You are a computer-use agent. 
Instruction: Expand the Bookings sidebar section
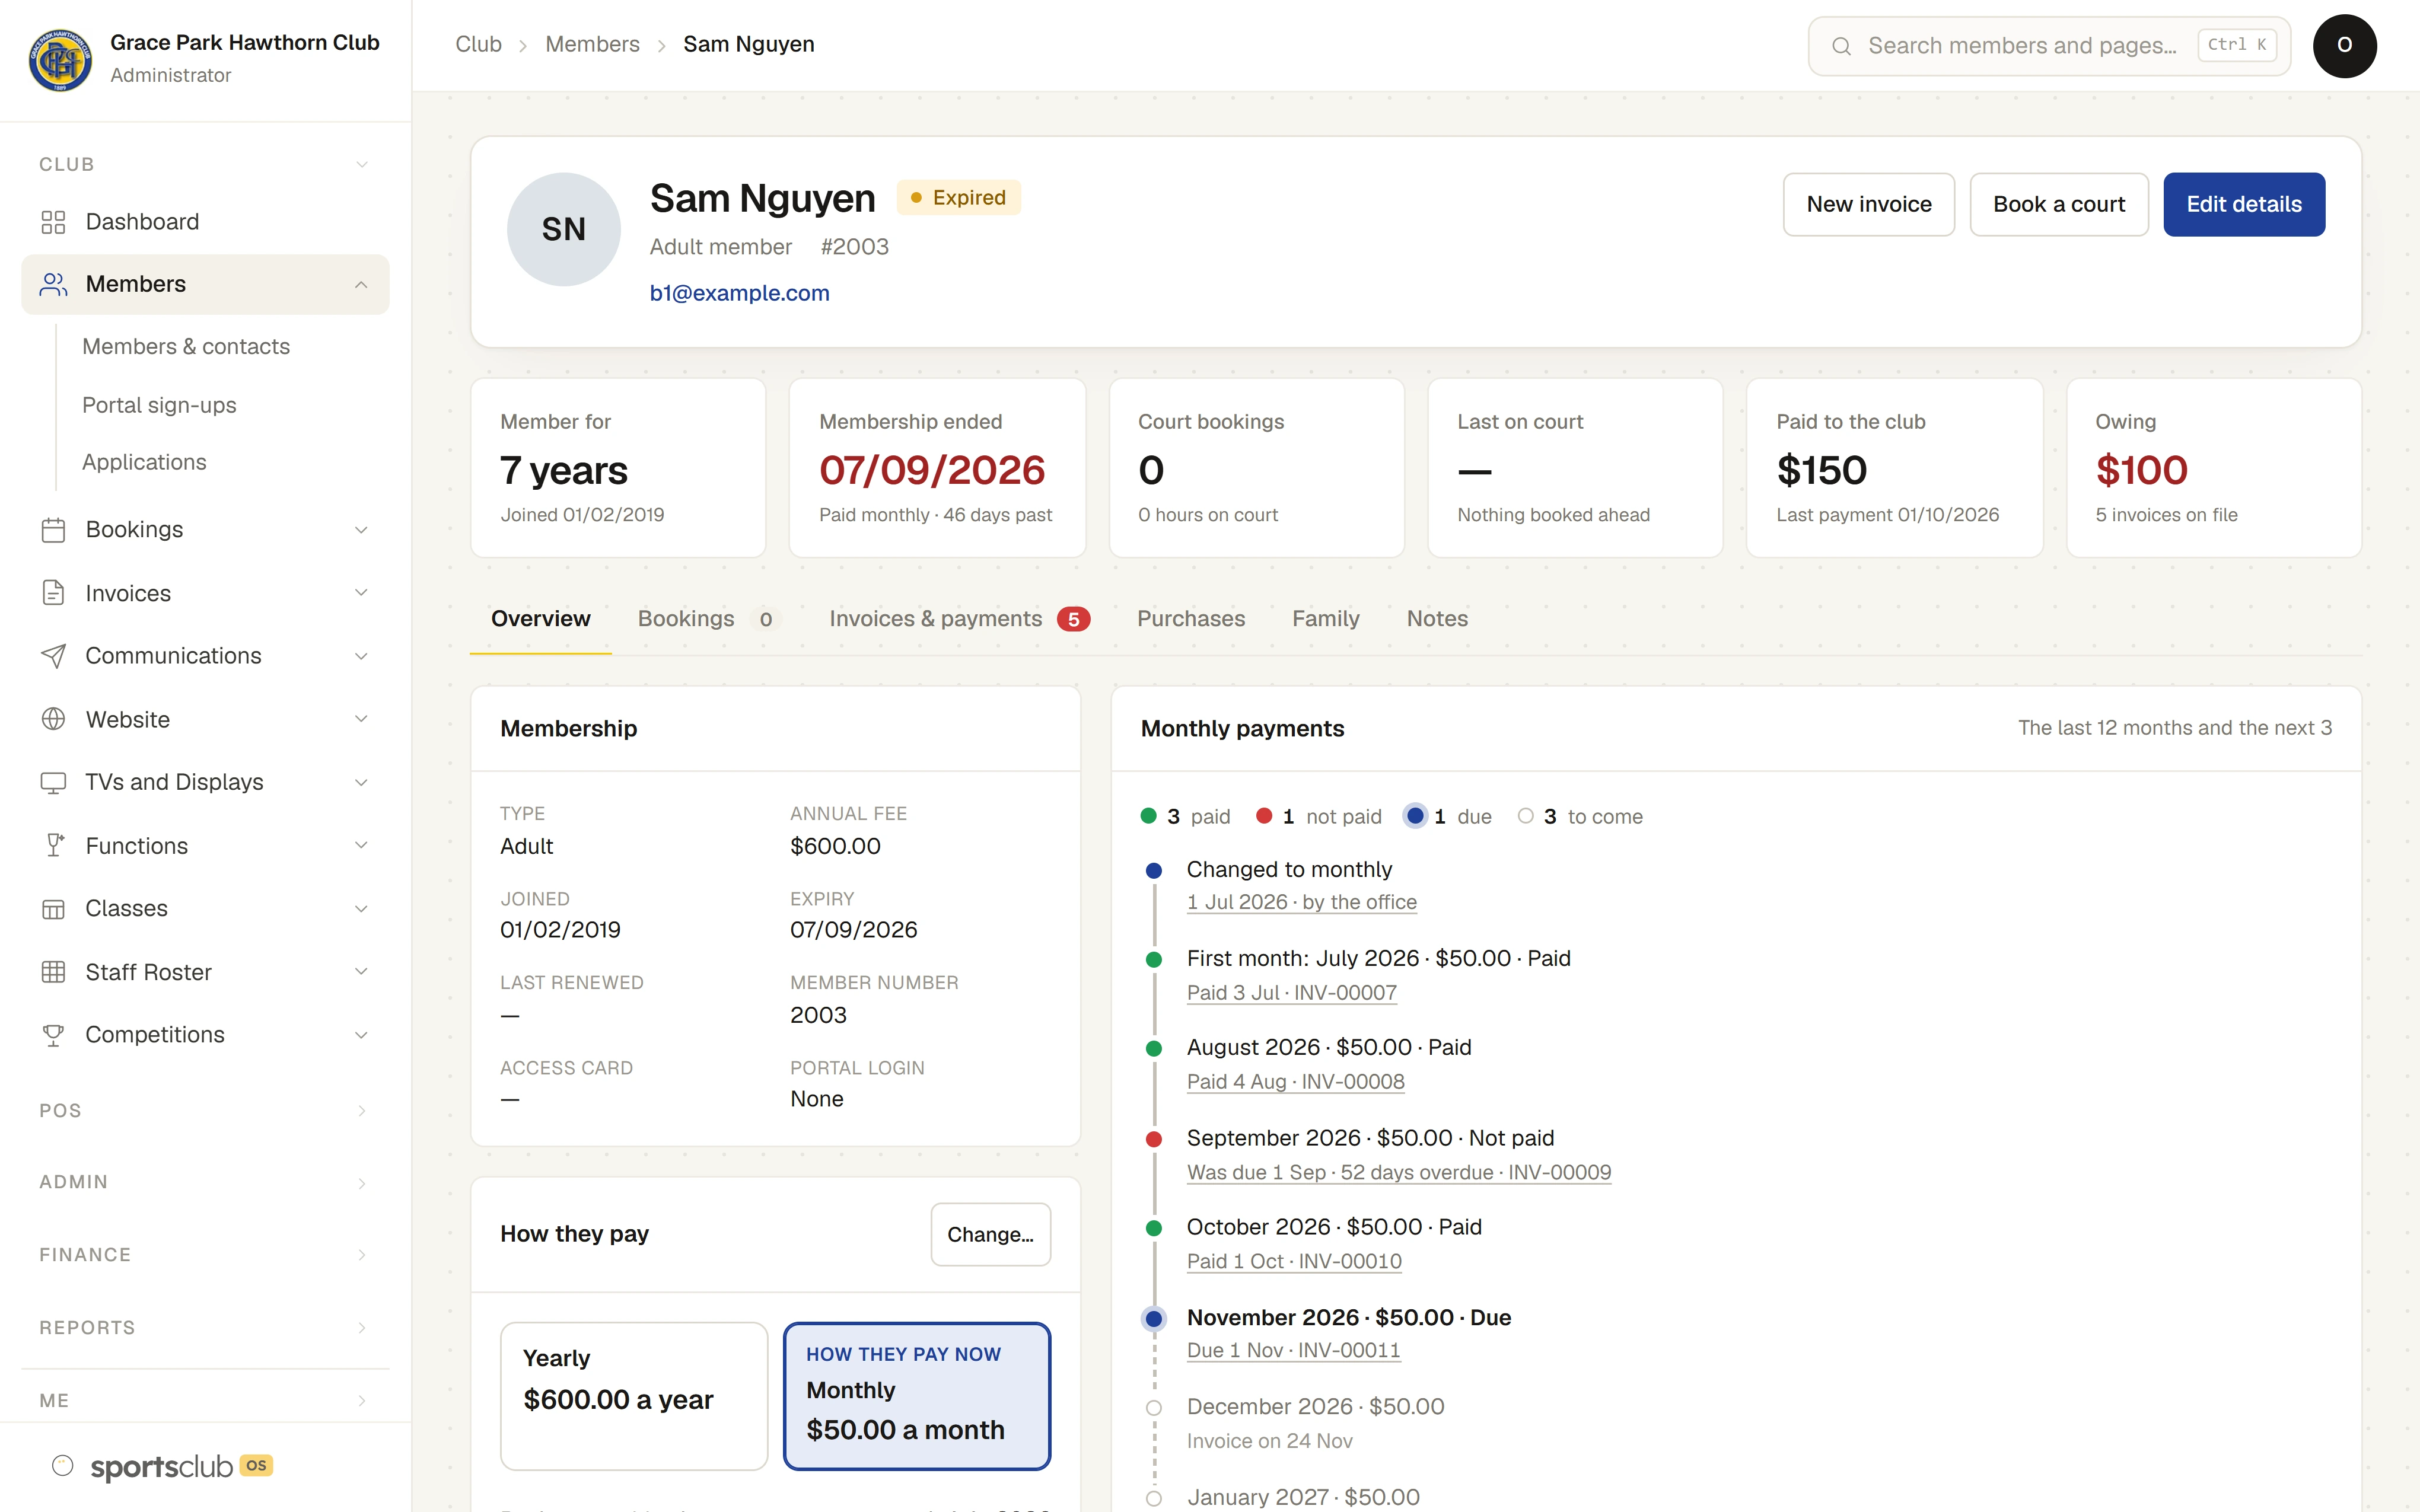(361, 530)
